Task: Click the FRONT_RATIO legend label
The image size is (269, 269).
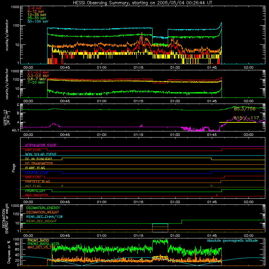Action: coord(38,240)
